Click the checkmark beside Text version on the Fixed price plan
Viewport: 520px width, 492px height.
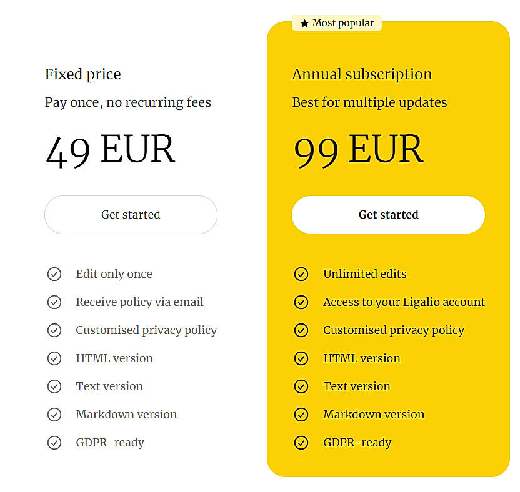(x=54, y=386)
